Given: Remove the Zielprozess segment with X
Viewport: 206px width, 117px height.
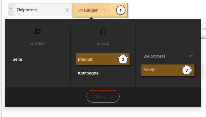Looking at the screenshot, I should tap(67, 10).
